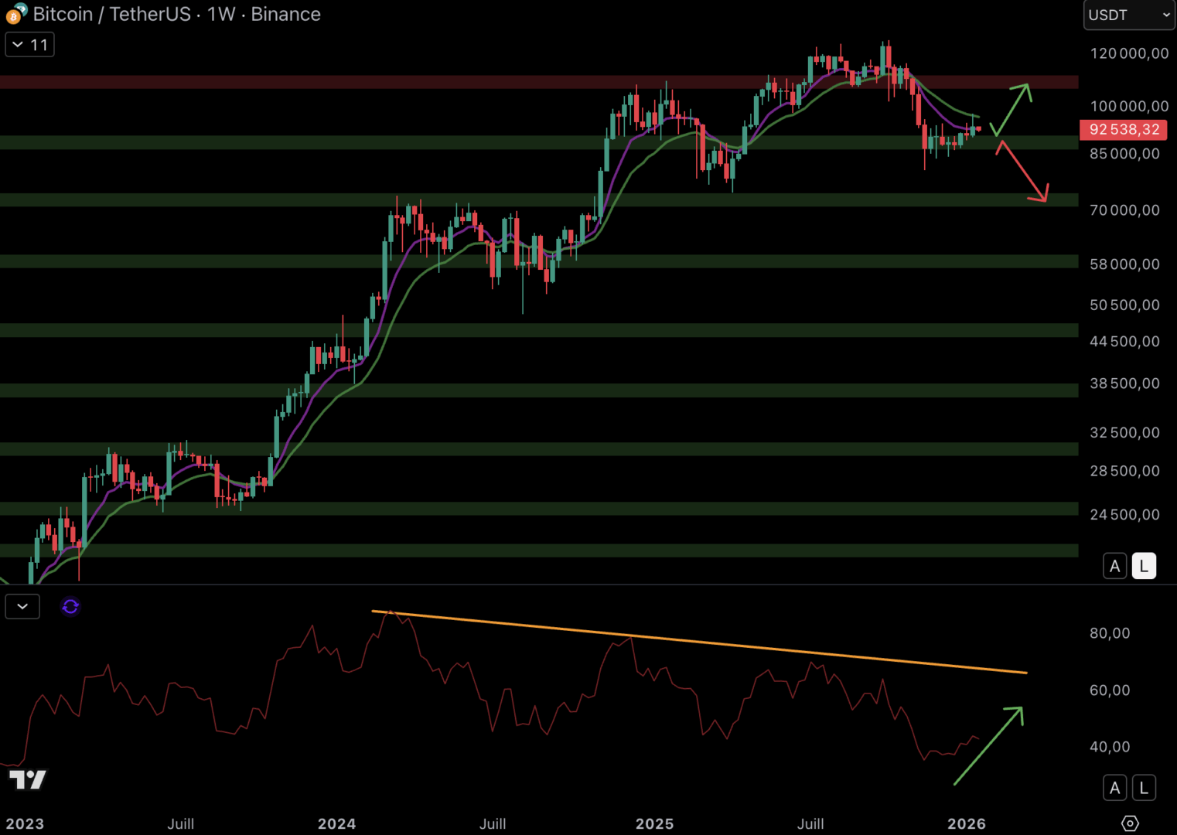The width and height of the screenshot is (1177, 835).
Task: Open the USDT currency selector
Action: coord(1128,14)
